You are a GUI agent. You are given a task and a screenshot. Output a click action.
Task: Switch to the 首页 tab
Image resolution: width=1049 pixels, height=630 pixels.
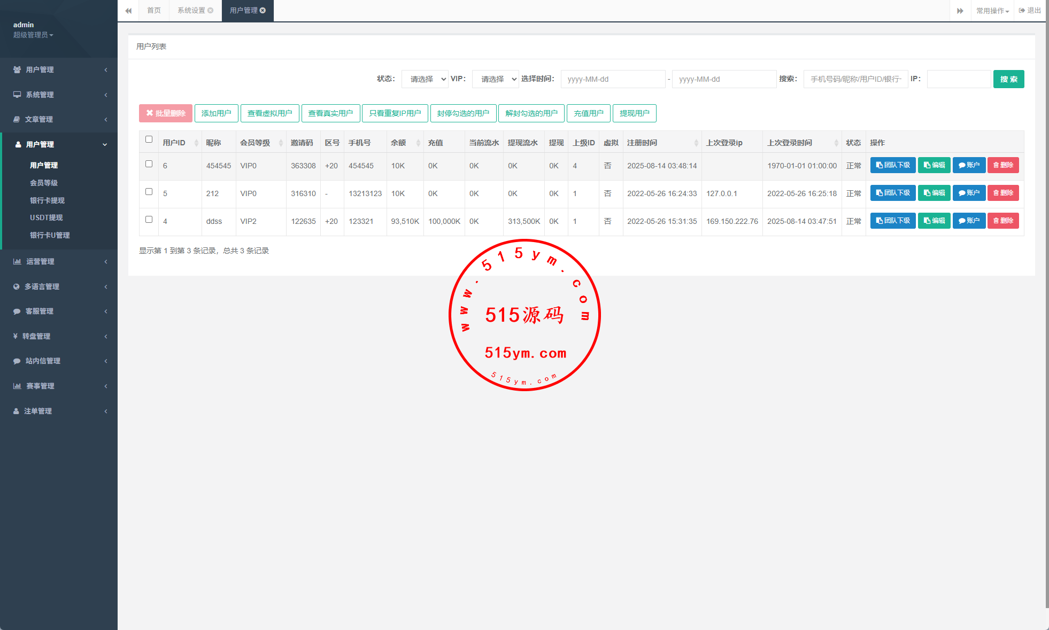(x=154, y=11)
